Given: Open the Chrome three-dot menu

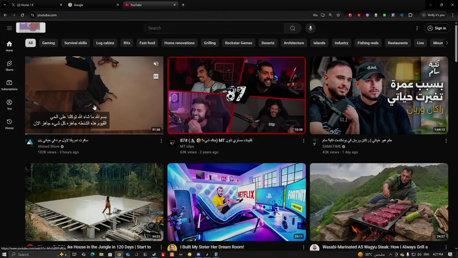Looking at the screenshot, I should pos(453,15).
